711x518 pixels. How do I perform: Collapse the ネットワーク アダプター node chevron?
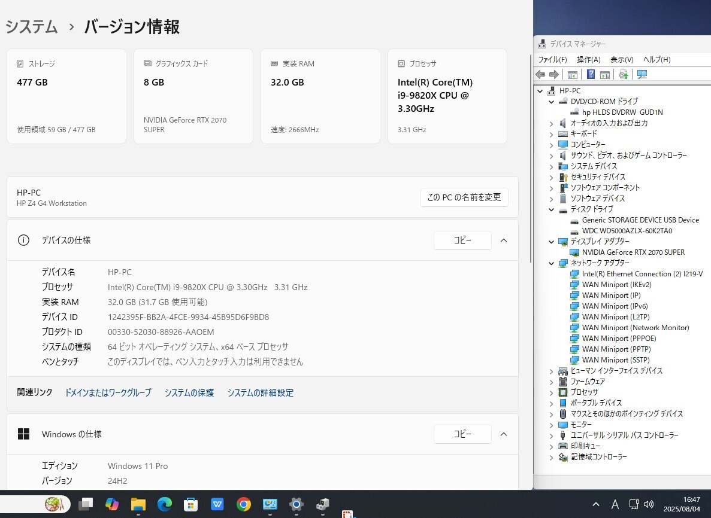[x=552, y=264]
